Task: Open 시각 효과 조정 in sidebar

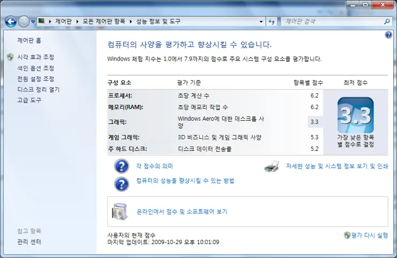Action: [36, 57]
